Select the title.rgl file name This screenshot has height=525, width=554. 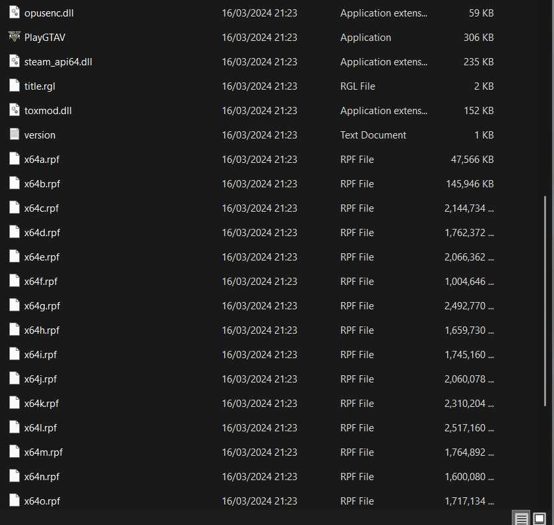(40, 86)
